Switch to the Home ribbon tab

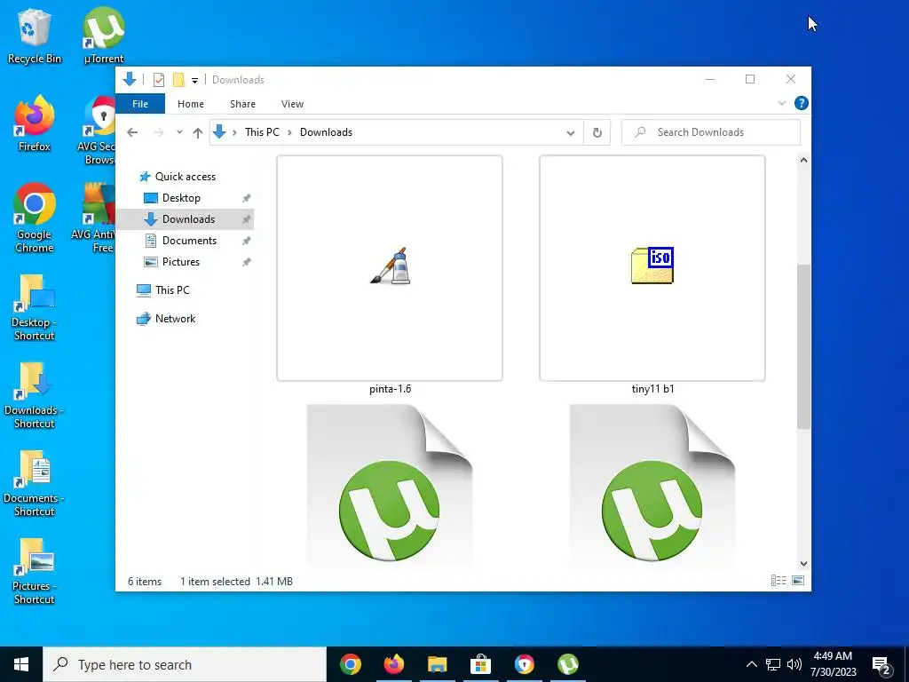(191, 104)
